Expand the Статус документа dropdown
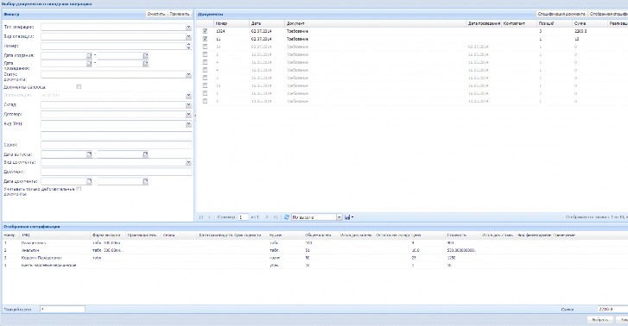This screenshot has width=628, height=326. tap(188, 74)
